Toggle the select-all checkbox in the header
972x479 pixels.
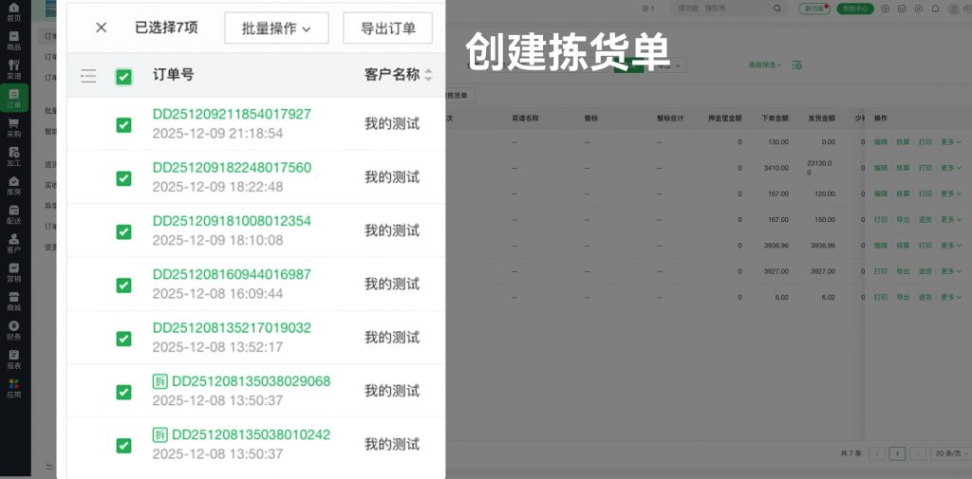(123, 77)
